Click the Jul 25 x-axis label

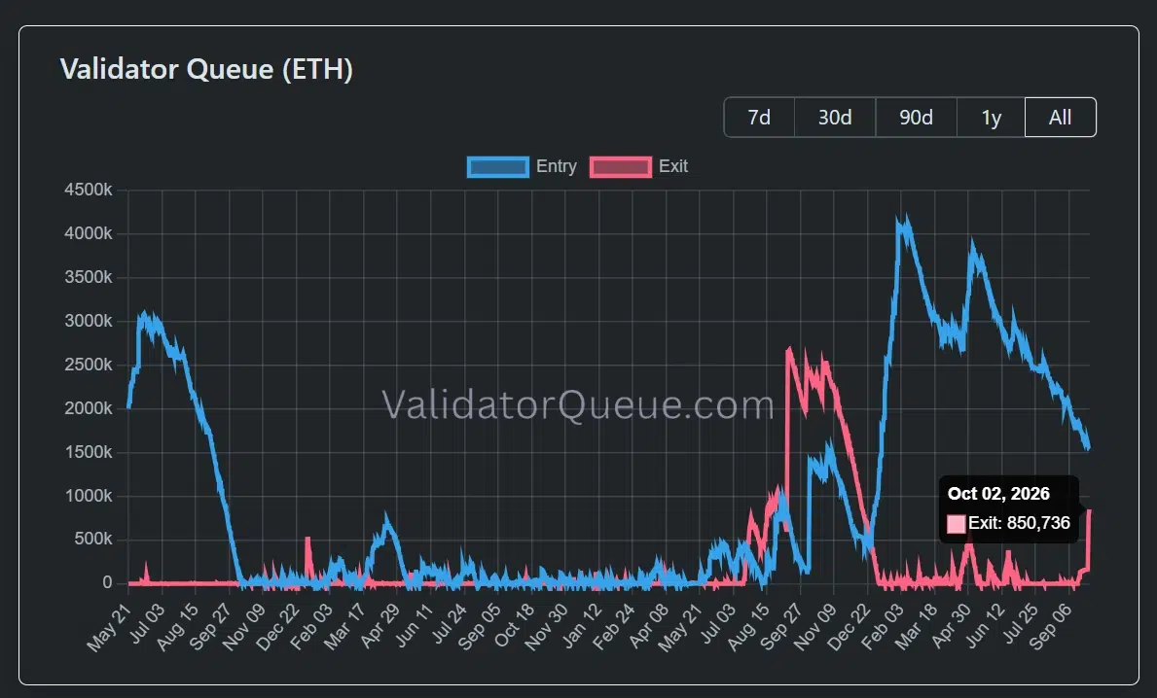click(x=1019, y=626)
